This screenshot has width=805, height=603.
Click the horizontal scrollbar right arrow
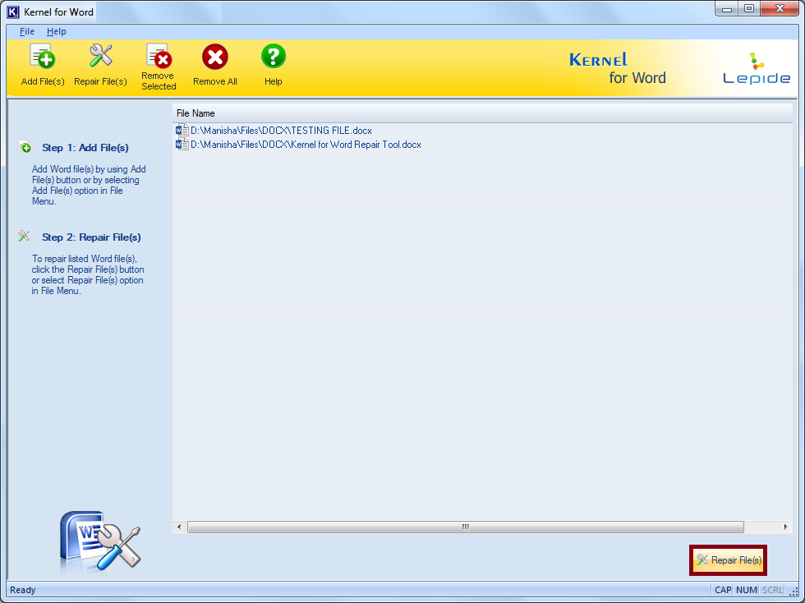point(785,527)
